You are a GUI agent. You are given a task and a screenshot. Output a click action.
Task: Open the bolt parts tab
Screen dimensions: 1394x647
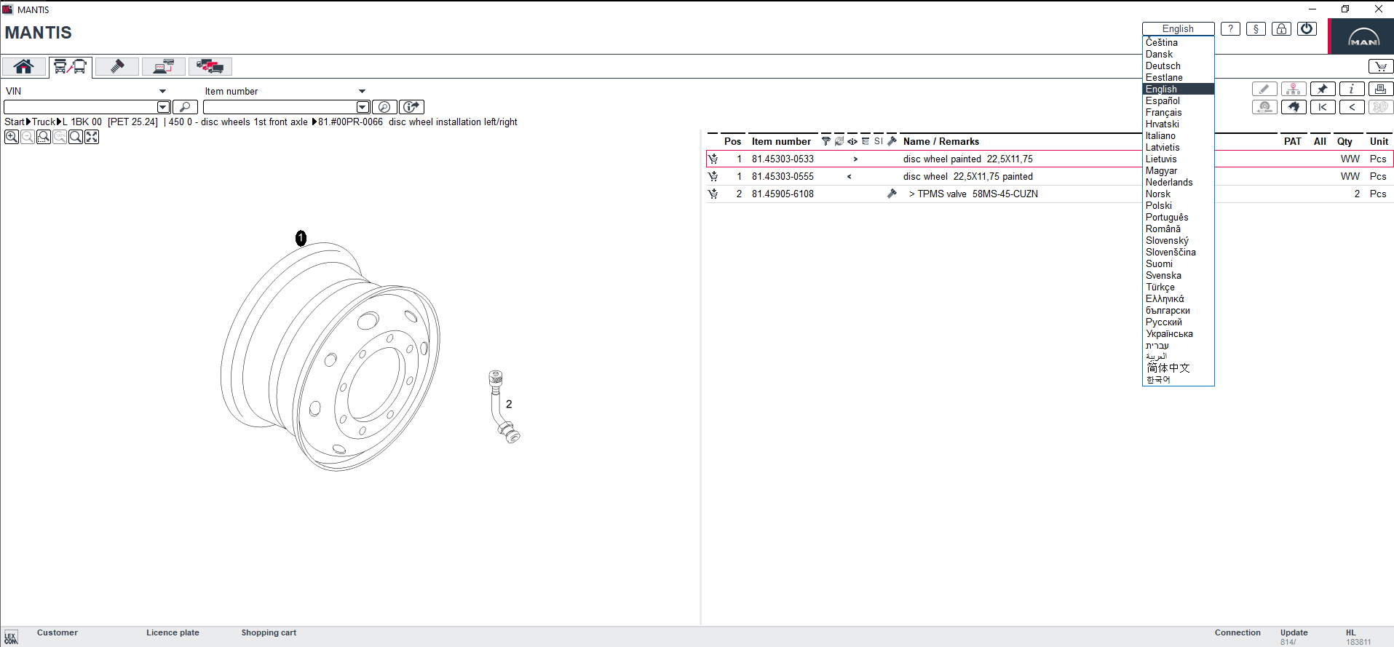(x=117, y=67)
